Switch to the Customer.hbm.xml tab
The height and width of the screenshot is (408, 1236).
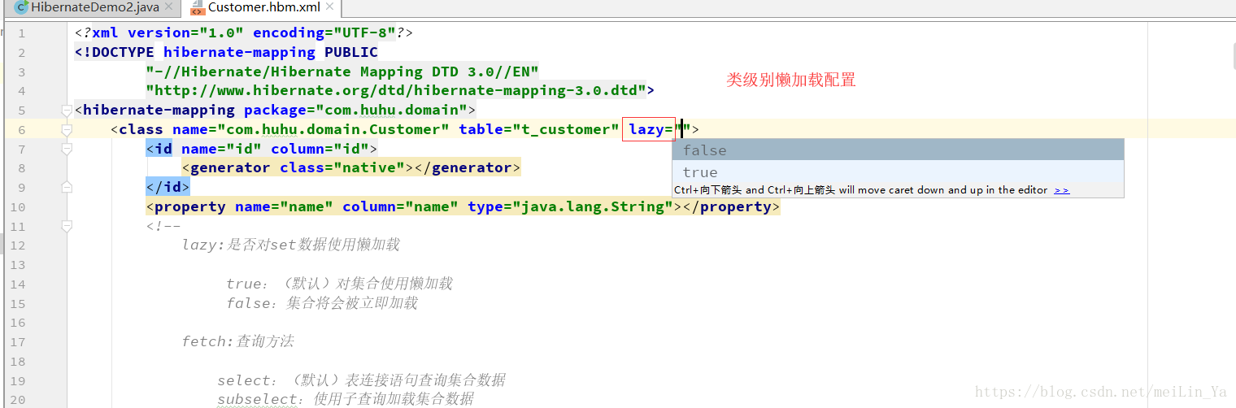click(263, 8)
